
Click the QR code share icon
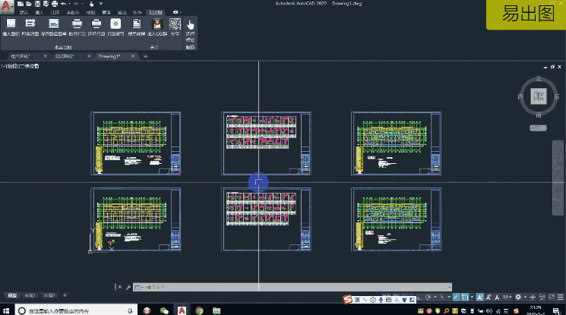point(175,24)
